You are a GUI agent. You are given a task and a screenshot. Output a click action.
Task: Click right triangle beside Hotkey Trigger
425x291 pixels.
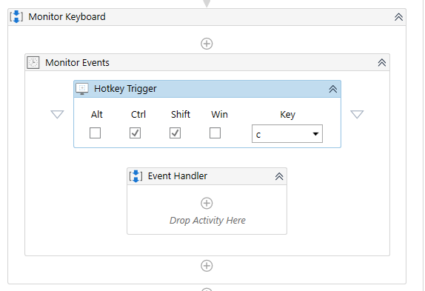click(357, 114)
